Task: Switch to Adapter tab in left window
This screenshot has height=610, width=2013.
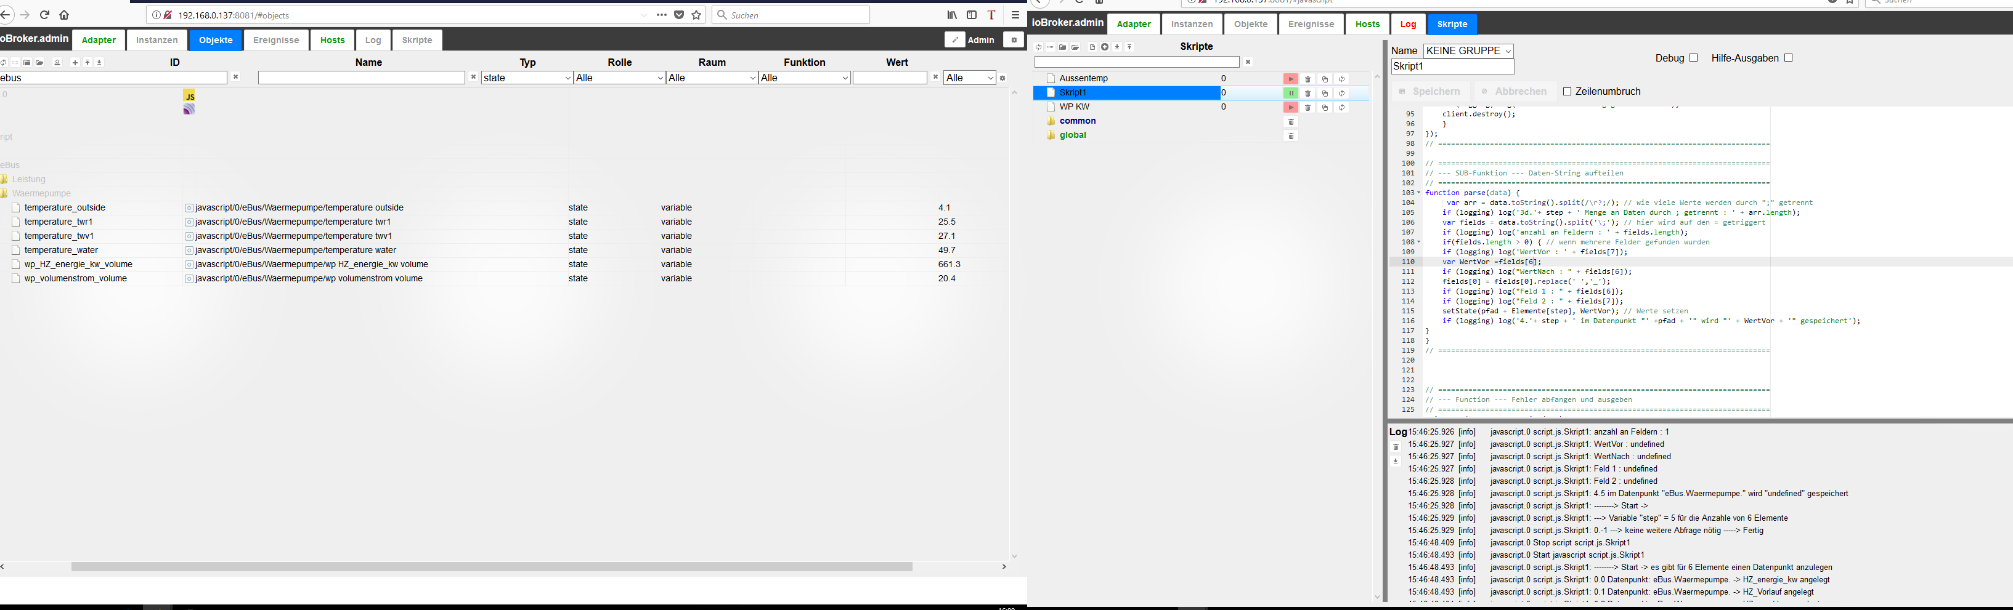Action: click(99, 40)
